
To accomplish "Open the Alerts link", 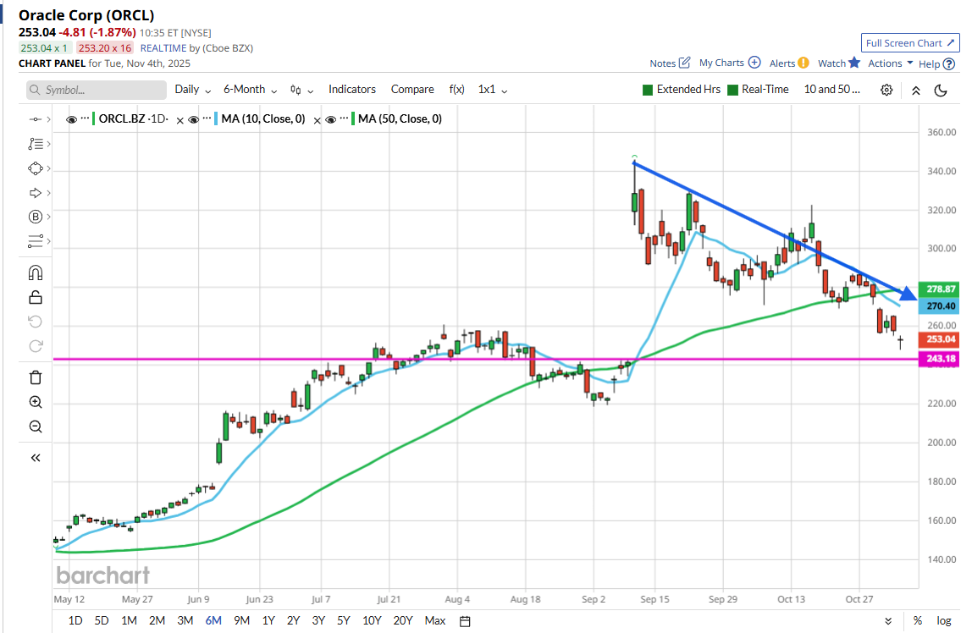I will point(788,63).
